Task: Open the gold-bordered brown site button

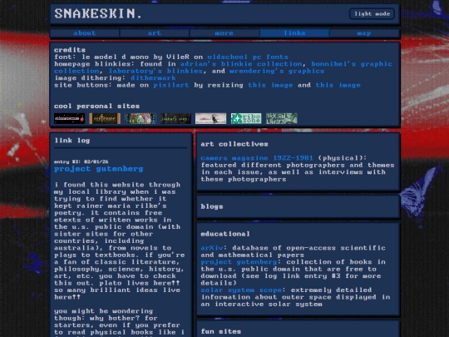Action: coord(105,118)
